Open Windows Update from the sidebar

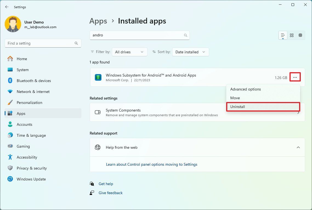click(31, 179)
